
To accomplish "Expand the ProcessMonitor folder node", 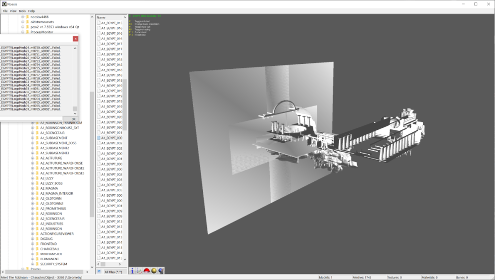I will click(x=23, y=32).
